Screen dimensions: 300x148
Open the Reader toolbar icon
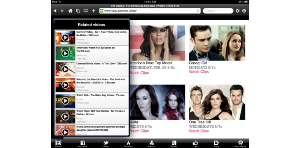coord(174,143)
